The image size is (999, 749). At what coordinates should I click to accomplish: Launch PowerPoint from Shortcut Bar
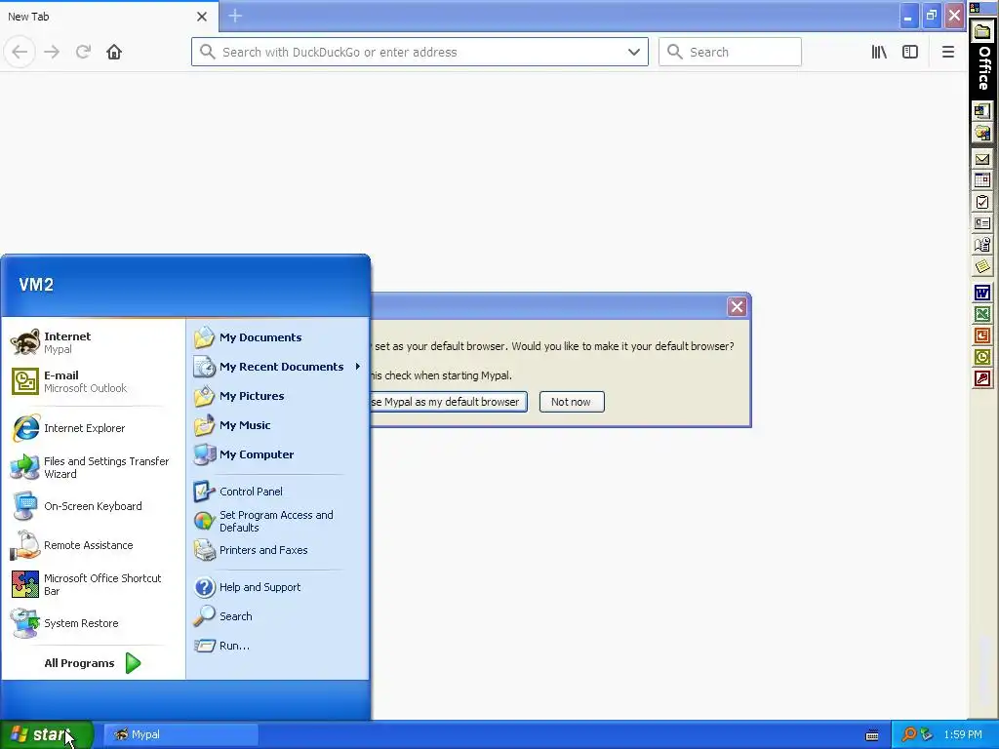(x=982, y=336)
